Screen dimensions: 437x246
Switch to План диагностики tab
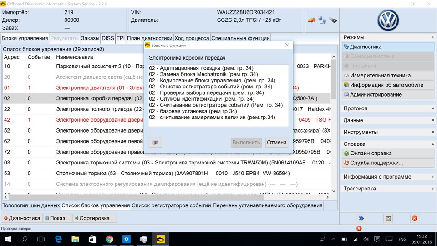coord(149,38)
